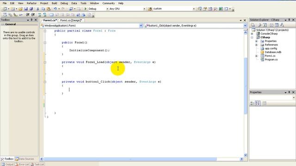Collapse the button1_Click method outline
296x166 pixels.
[x=45, y=82]
